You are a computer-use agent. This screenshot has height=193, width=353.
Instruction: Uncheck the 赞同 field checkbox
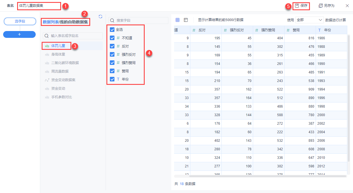tap(112, 71)
